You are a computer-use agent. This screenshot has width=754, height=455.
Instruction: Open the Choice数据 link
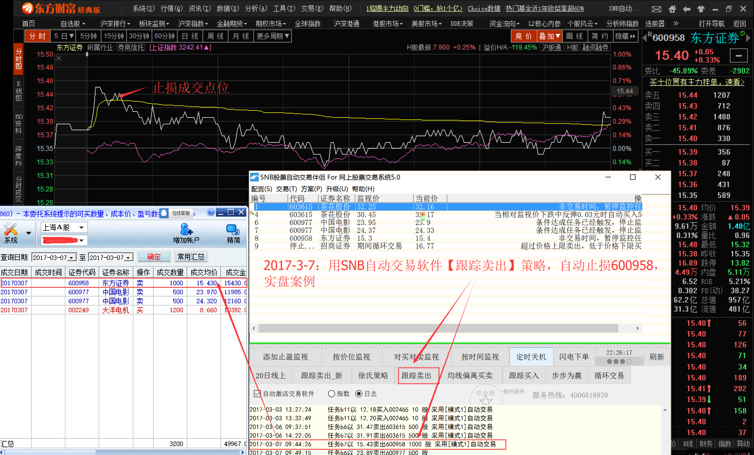(484, 8)
